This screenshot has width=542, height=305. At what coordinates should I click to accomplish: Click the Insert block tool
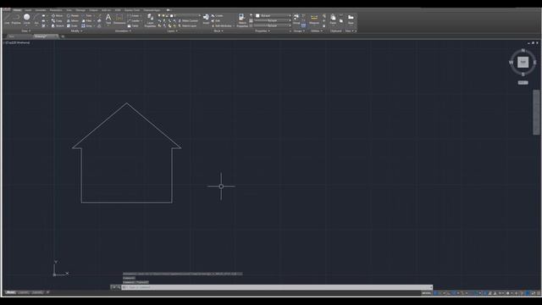[x=206, y=19]
